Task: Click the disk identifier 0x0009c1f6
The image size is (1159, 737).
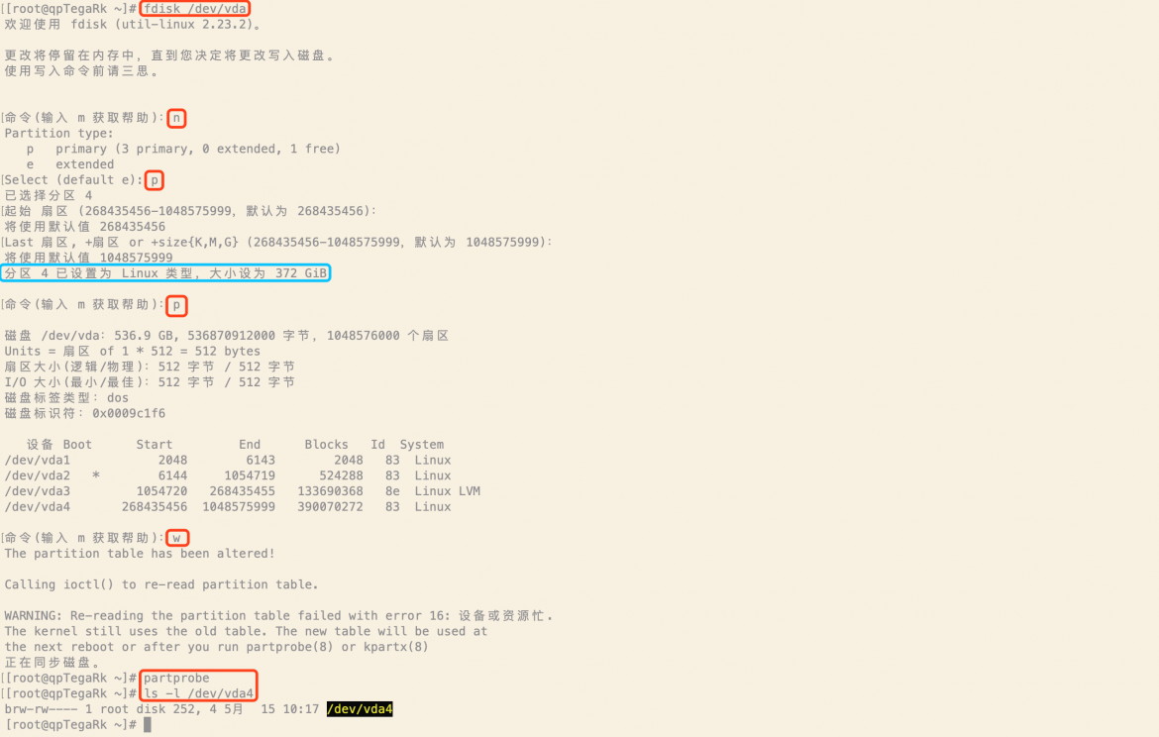Action: click(x=129, y=413)
